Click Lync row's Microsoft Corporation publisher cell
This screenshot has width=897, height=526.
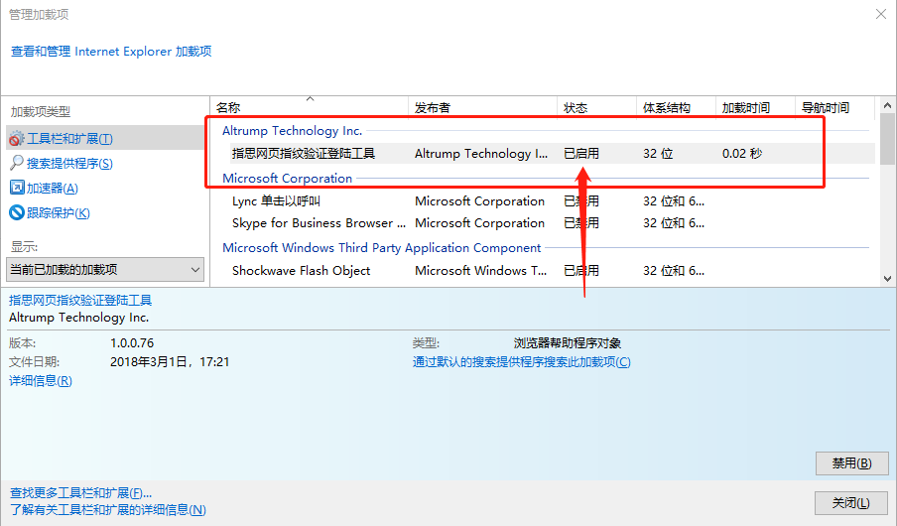click(x=479, y=200)
